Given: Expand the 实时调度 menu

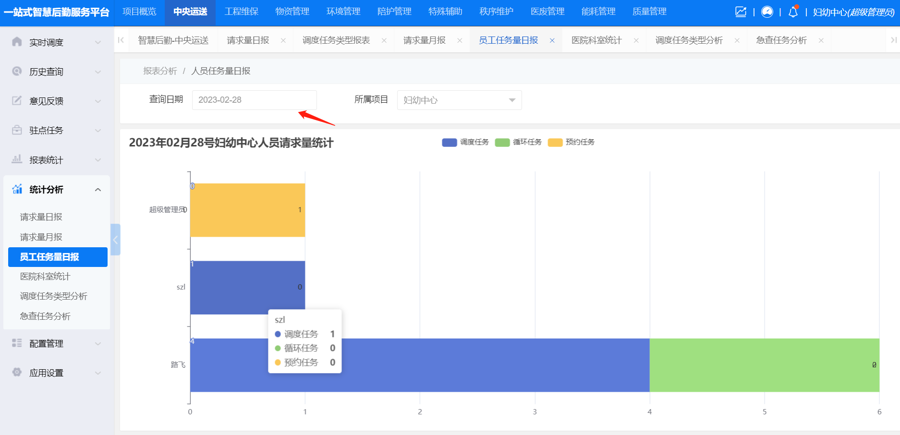Looking at the screenshot, I should [98, 42].
